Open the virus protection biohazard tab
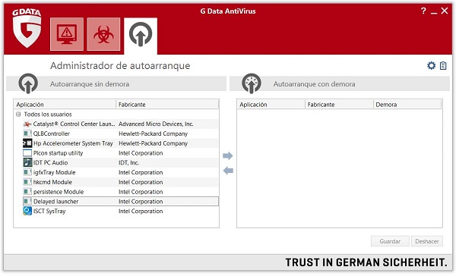The image size is (456, 276). pos(103,34)
